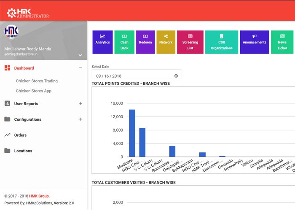Open the Analytics tile

[102, 42]
